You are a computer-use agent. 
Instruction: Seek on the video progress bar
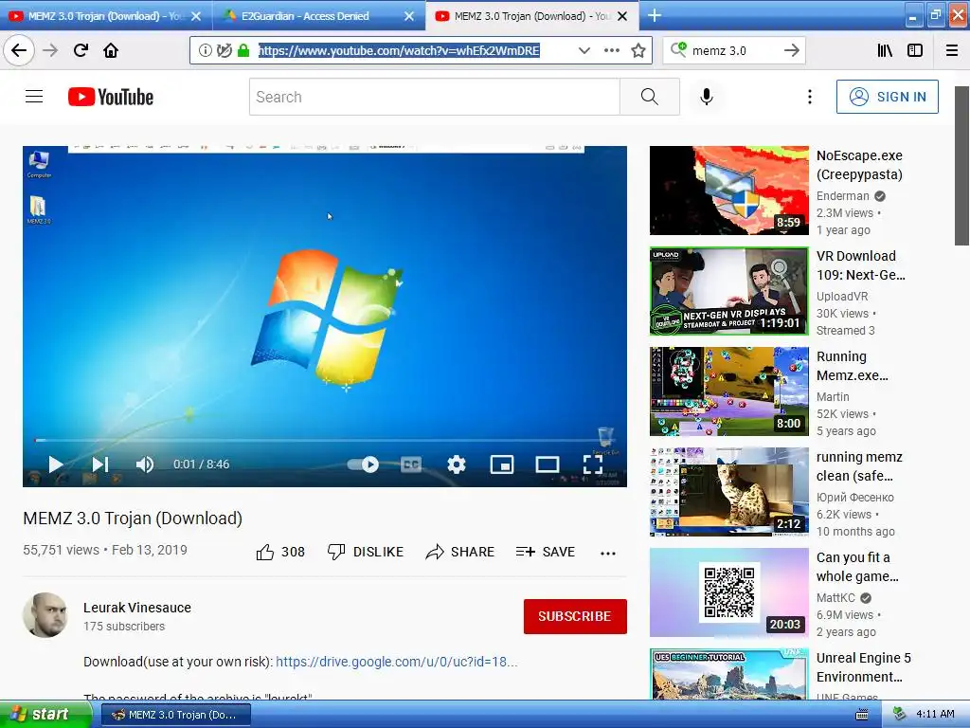pyautogui.click(x=325, y=440)
